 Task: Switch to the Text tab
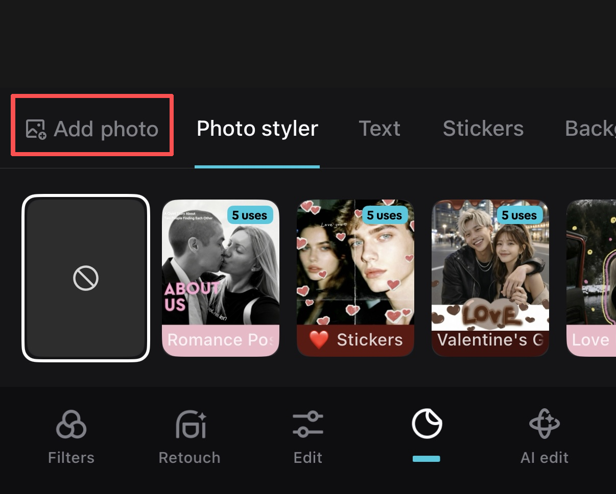tap(380, 128)
